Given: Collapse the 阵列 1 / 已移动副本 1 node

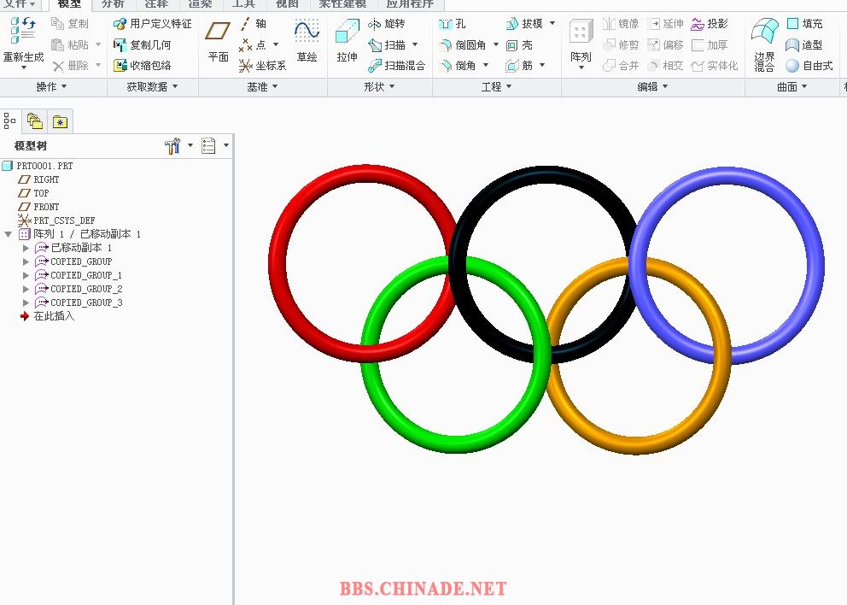Looking at the screenshot, I should (x=8, y=234).
